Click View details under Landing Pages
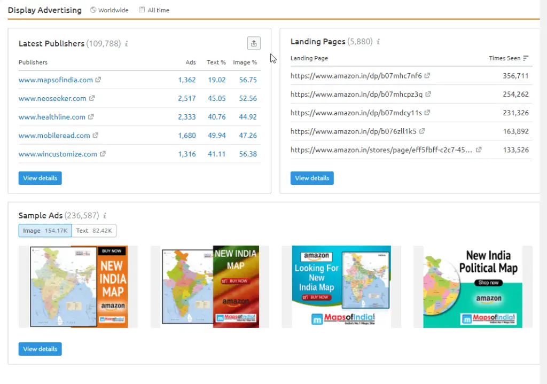 [312, 178]
